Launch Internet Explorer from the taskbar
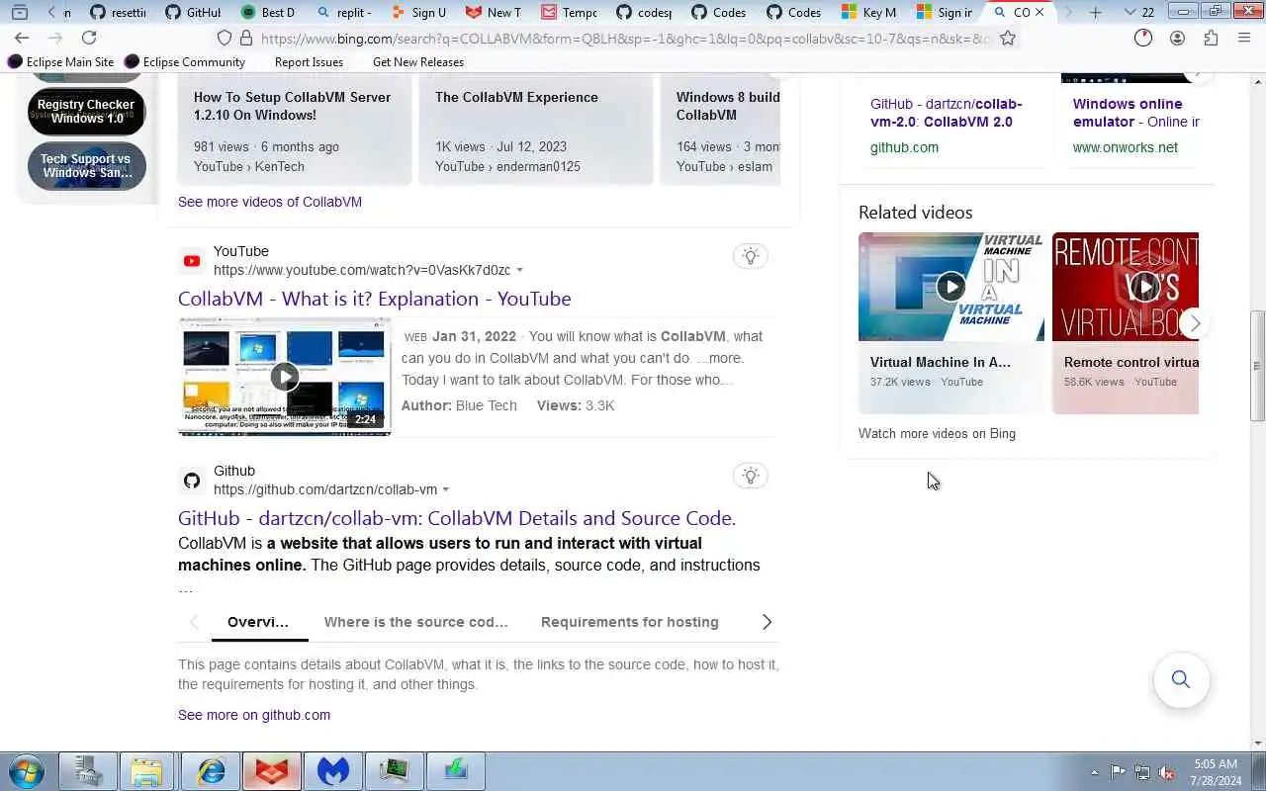This screenshot has width=1266, height=791. (210, 771)
